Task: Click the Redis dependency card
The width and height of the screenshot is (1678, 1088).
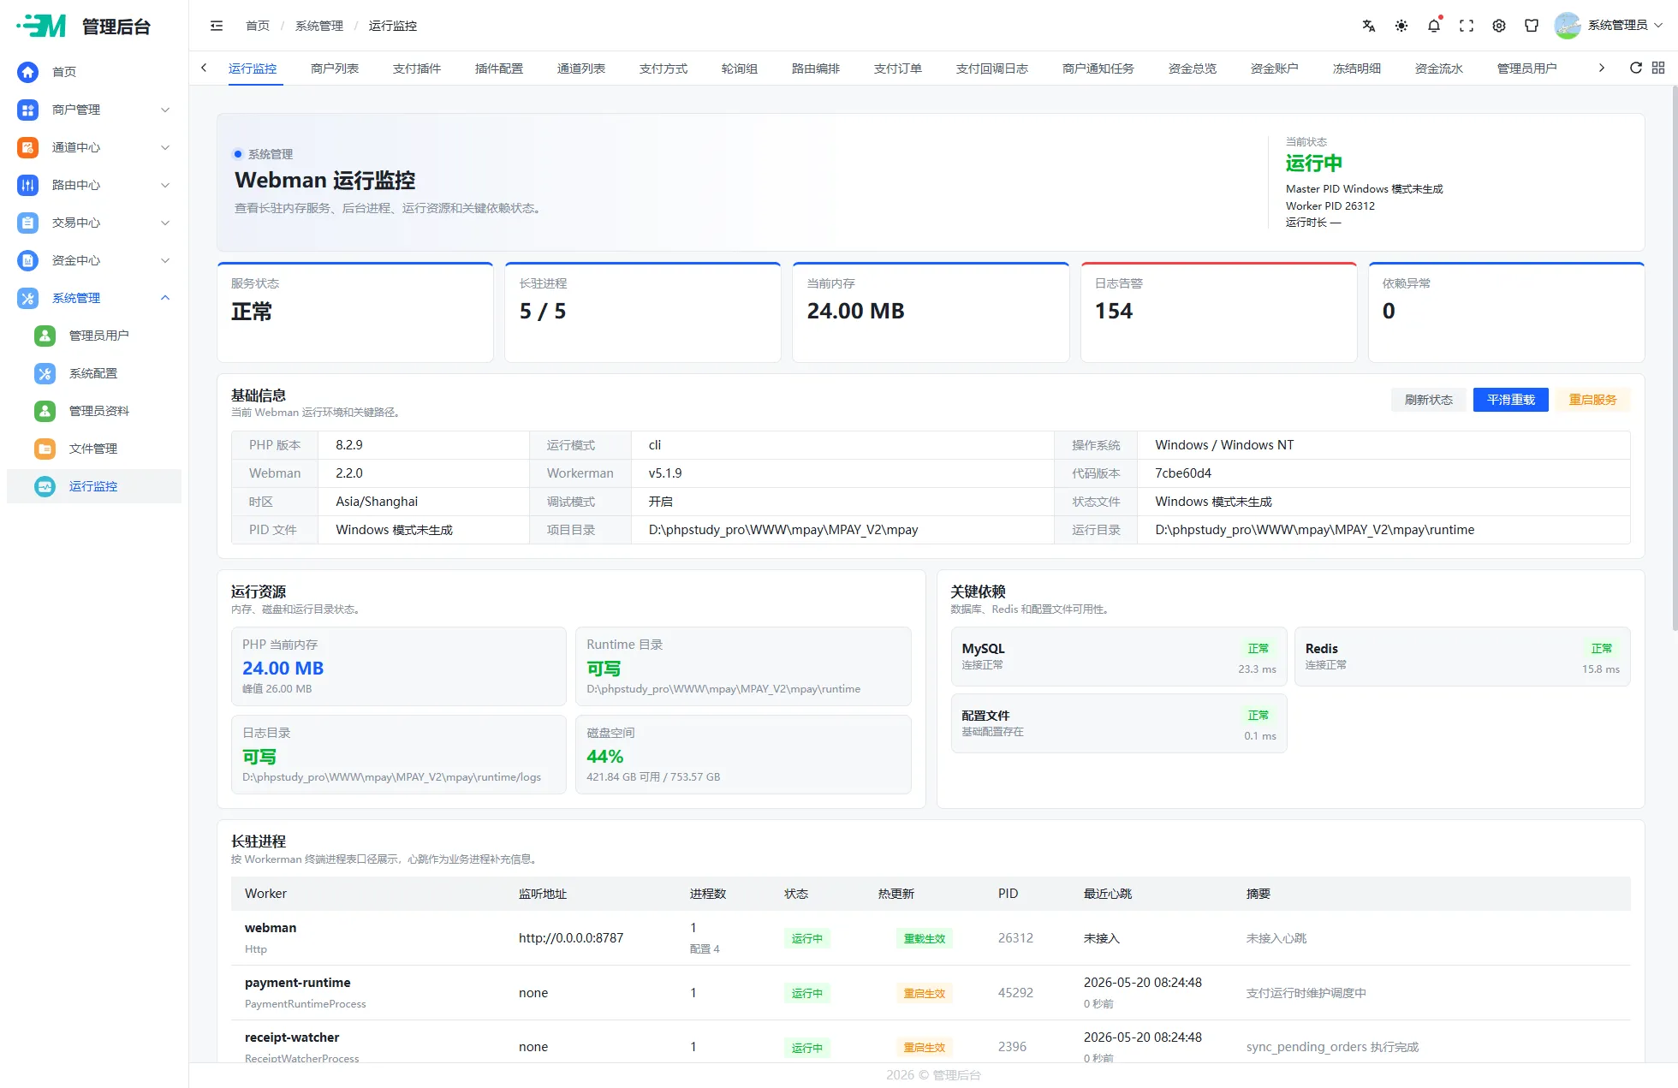Action: click(x=1462, y=657)
